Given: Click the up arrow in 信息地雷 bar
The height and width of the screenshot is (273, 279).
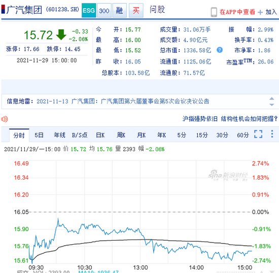Looking at the screenshot, I should [271, 98].
